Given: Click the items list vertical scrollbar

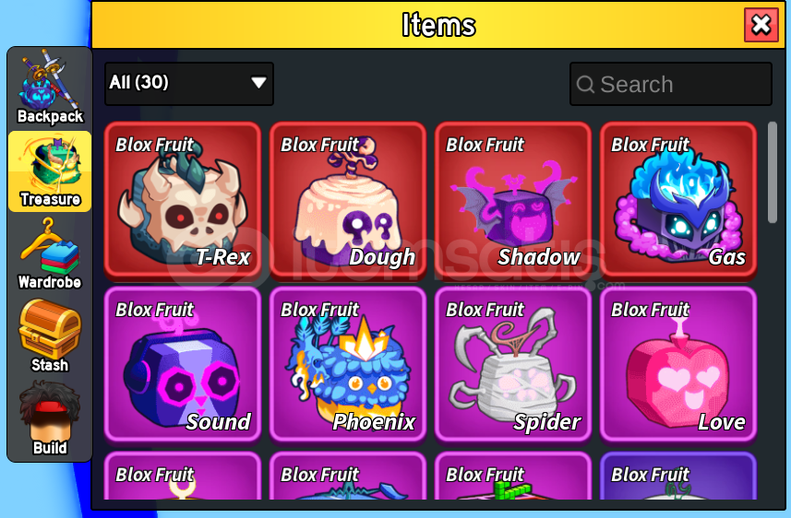Looking at the screenshot, I should pos(773,172).
